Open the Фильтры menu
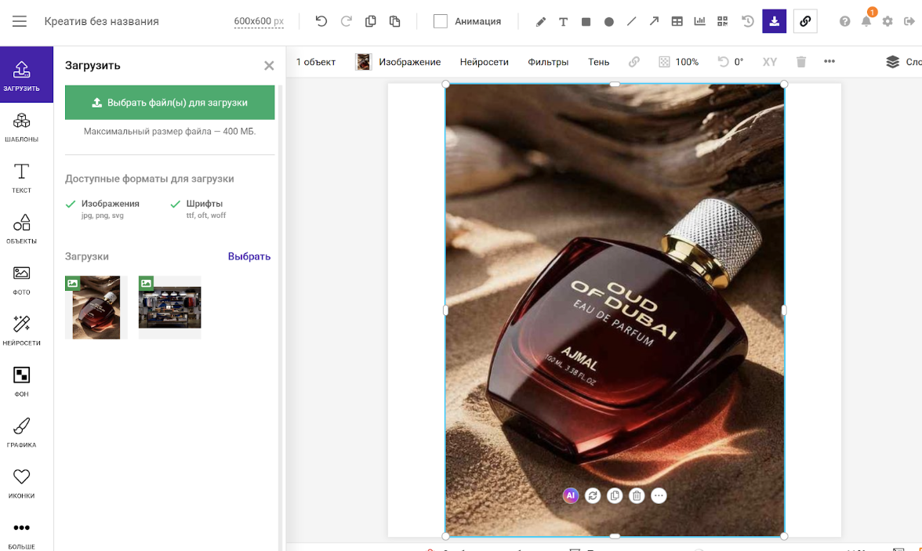This screenshot has width=922, height=551. pyautogui.click(x=548, y=62)
